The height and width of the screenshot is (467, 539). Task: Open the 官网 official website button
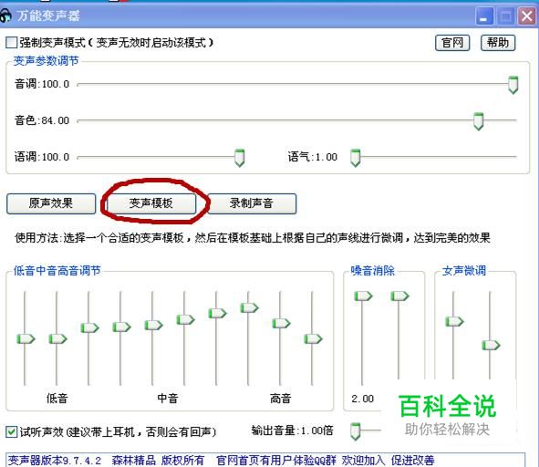point(452,43)
